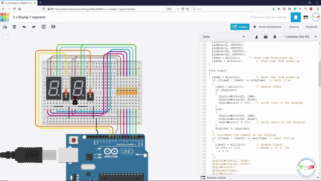Reload the browser page

click(x=14, y=9)
